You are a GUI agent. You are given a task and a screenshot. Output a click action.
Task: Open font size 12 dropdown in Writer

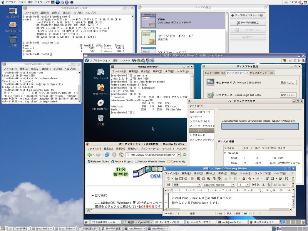[x=248, y=185]
